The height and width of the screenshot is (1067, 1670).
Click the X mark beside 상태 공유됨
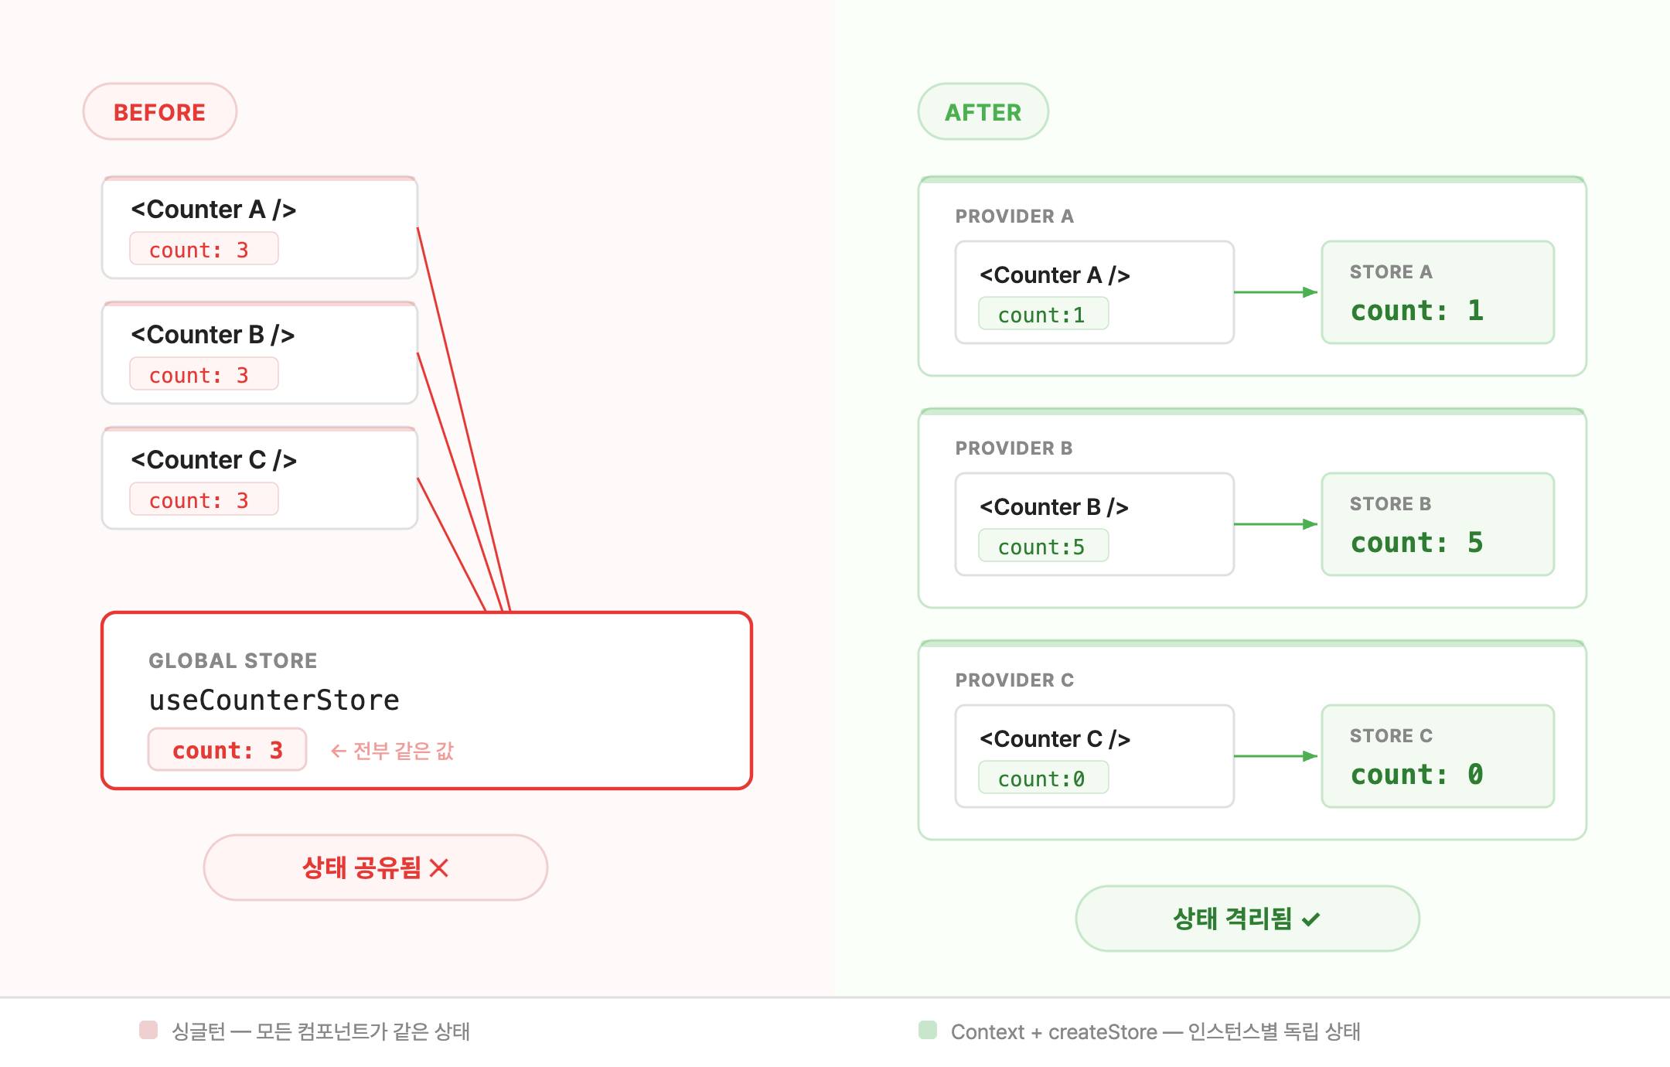pyautogui.click(x=438, y=868)
